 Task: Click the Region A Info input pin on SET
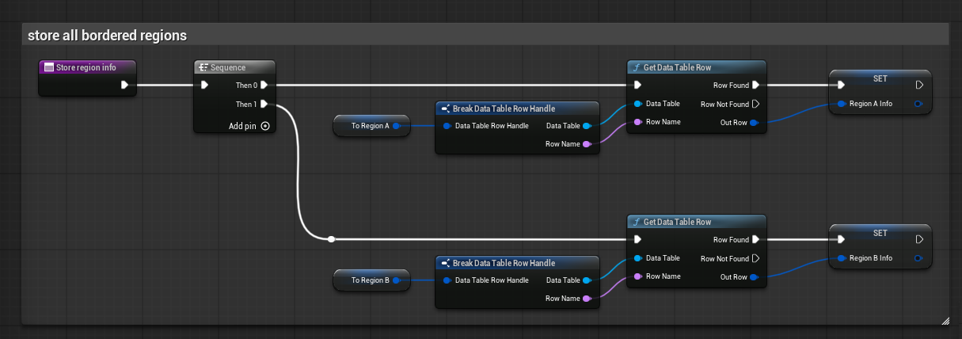pyautogui.click(x=841, y=104)
